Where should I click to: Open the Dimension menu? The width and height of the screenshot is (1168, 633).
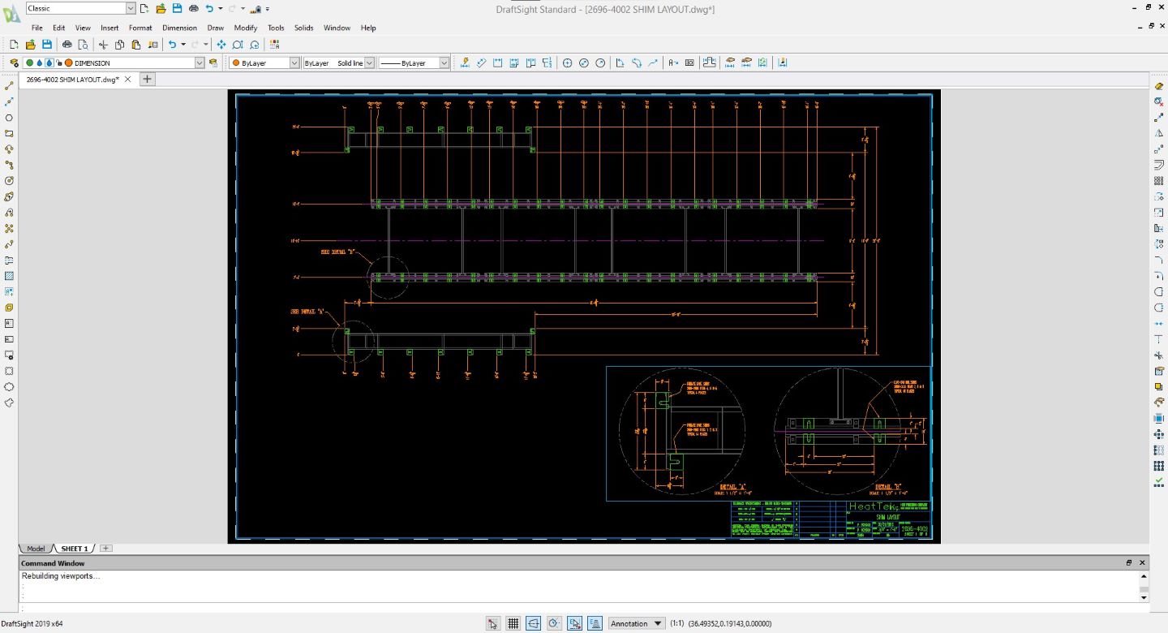point(179,28)
